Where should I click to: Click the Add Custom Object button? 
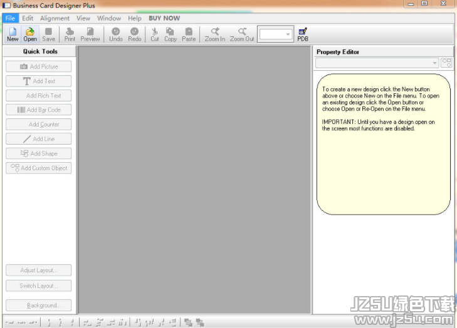click(38, 168)
